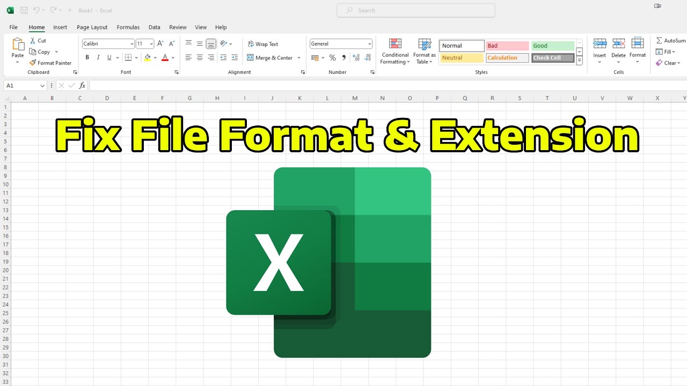Click the Search box in title bar
The width and height of the screenshot is (687, 386).
click(416, 10)
